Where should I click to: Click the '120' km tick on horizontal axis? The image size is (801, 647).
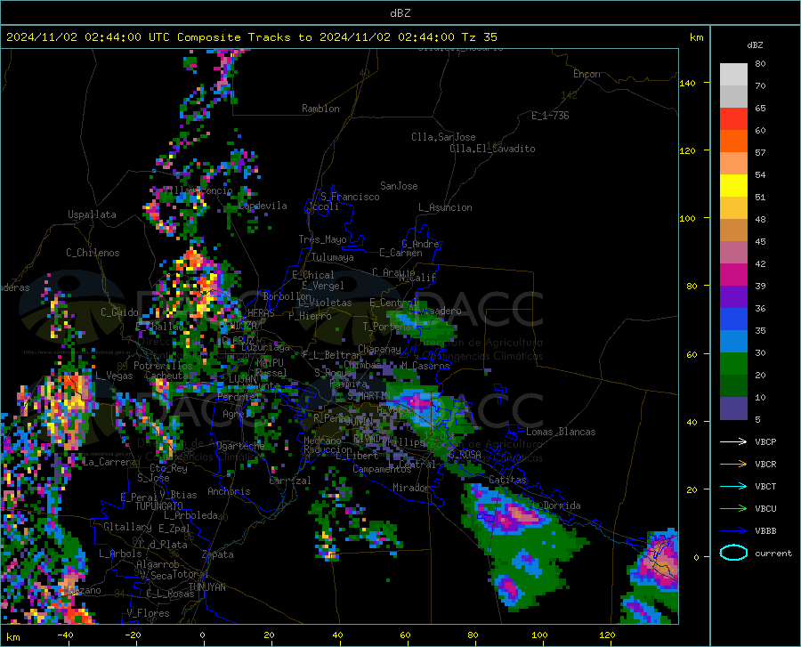click(x=607, y=635)
